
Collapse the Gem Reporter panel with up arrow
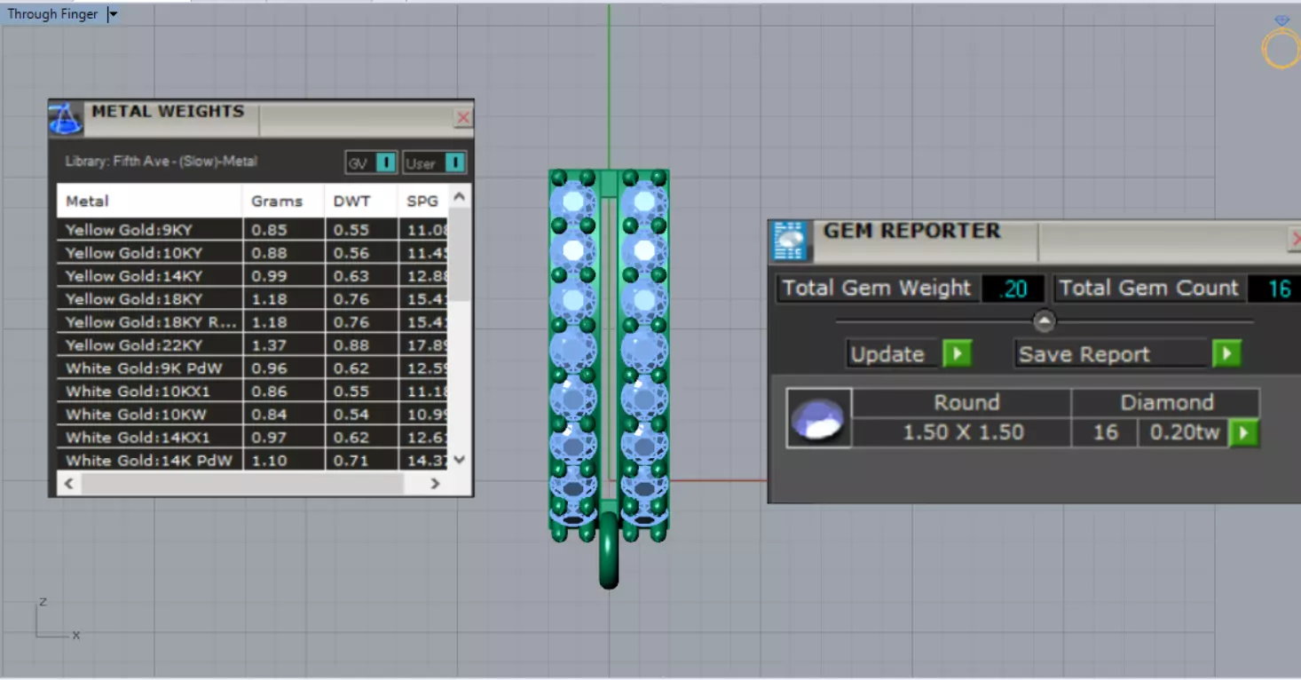(1045, 321)
